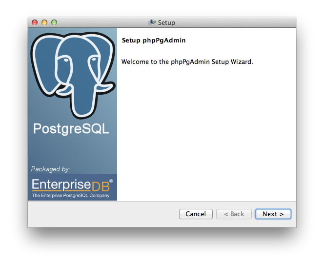This screenshot has height=266, width=324.
Task: Click the 'Packaged by:' label
Action: [51, 169]
